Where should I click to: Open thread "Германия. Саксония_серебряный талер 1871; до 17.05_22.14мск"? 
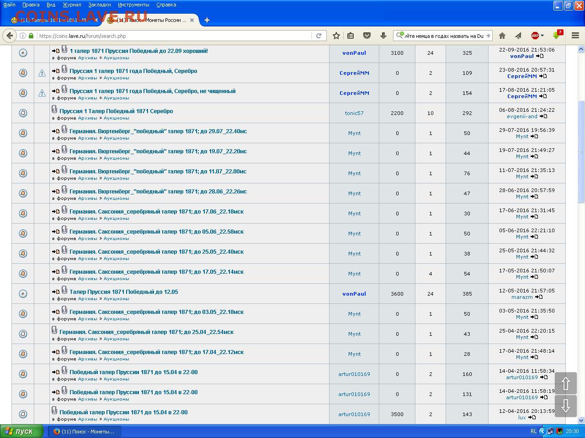pyautogui.click(x=156, y=271)
